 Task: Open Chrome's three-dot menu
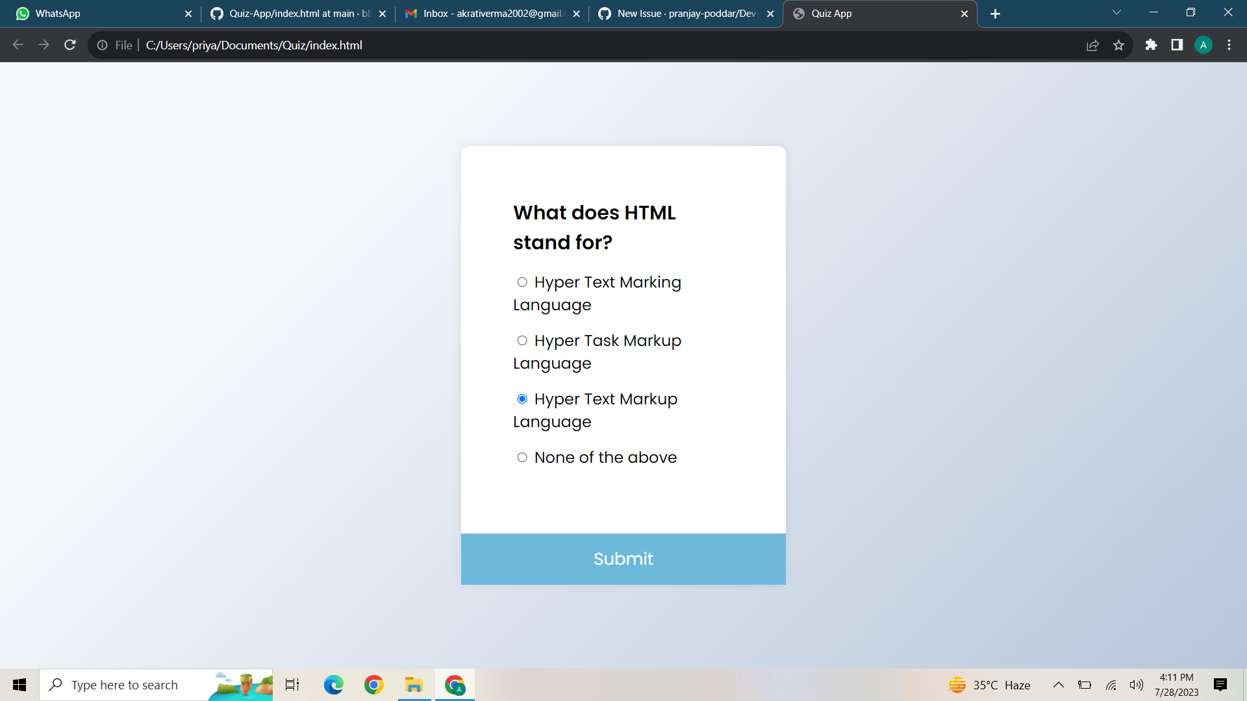[x=1229, y=45]
